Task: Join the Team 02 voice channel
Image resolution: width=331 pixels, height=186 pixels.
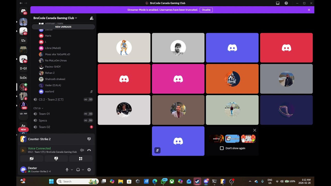Action: pos(63,127)
